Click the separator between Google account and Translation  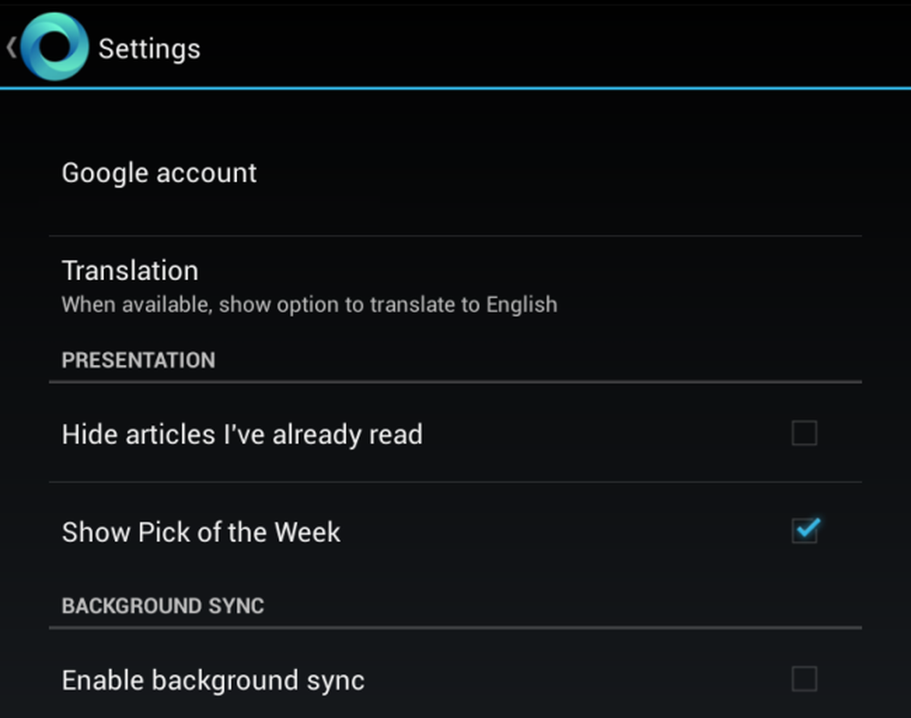click(x=455, y=236)
